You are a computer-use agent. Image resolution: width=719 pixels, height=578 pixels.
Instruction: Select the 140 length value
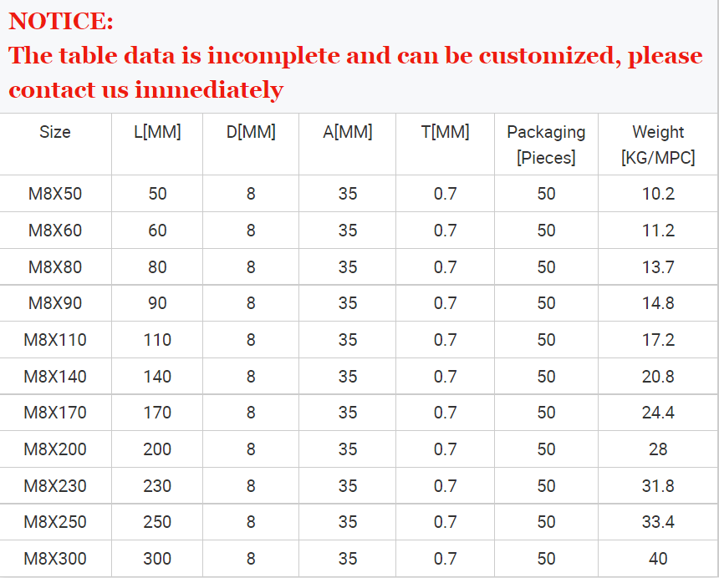[x=157, y=377]
